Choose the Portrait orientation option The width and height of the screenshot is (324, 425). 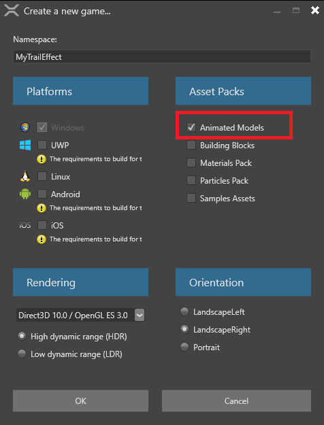(x=184, y=347)
